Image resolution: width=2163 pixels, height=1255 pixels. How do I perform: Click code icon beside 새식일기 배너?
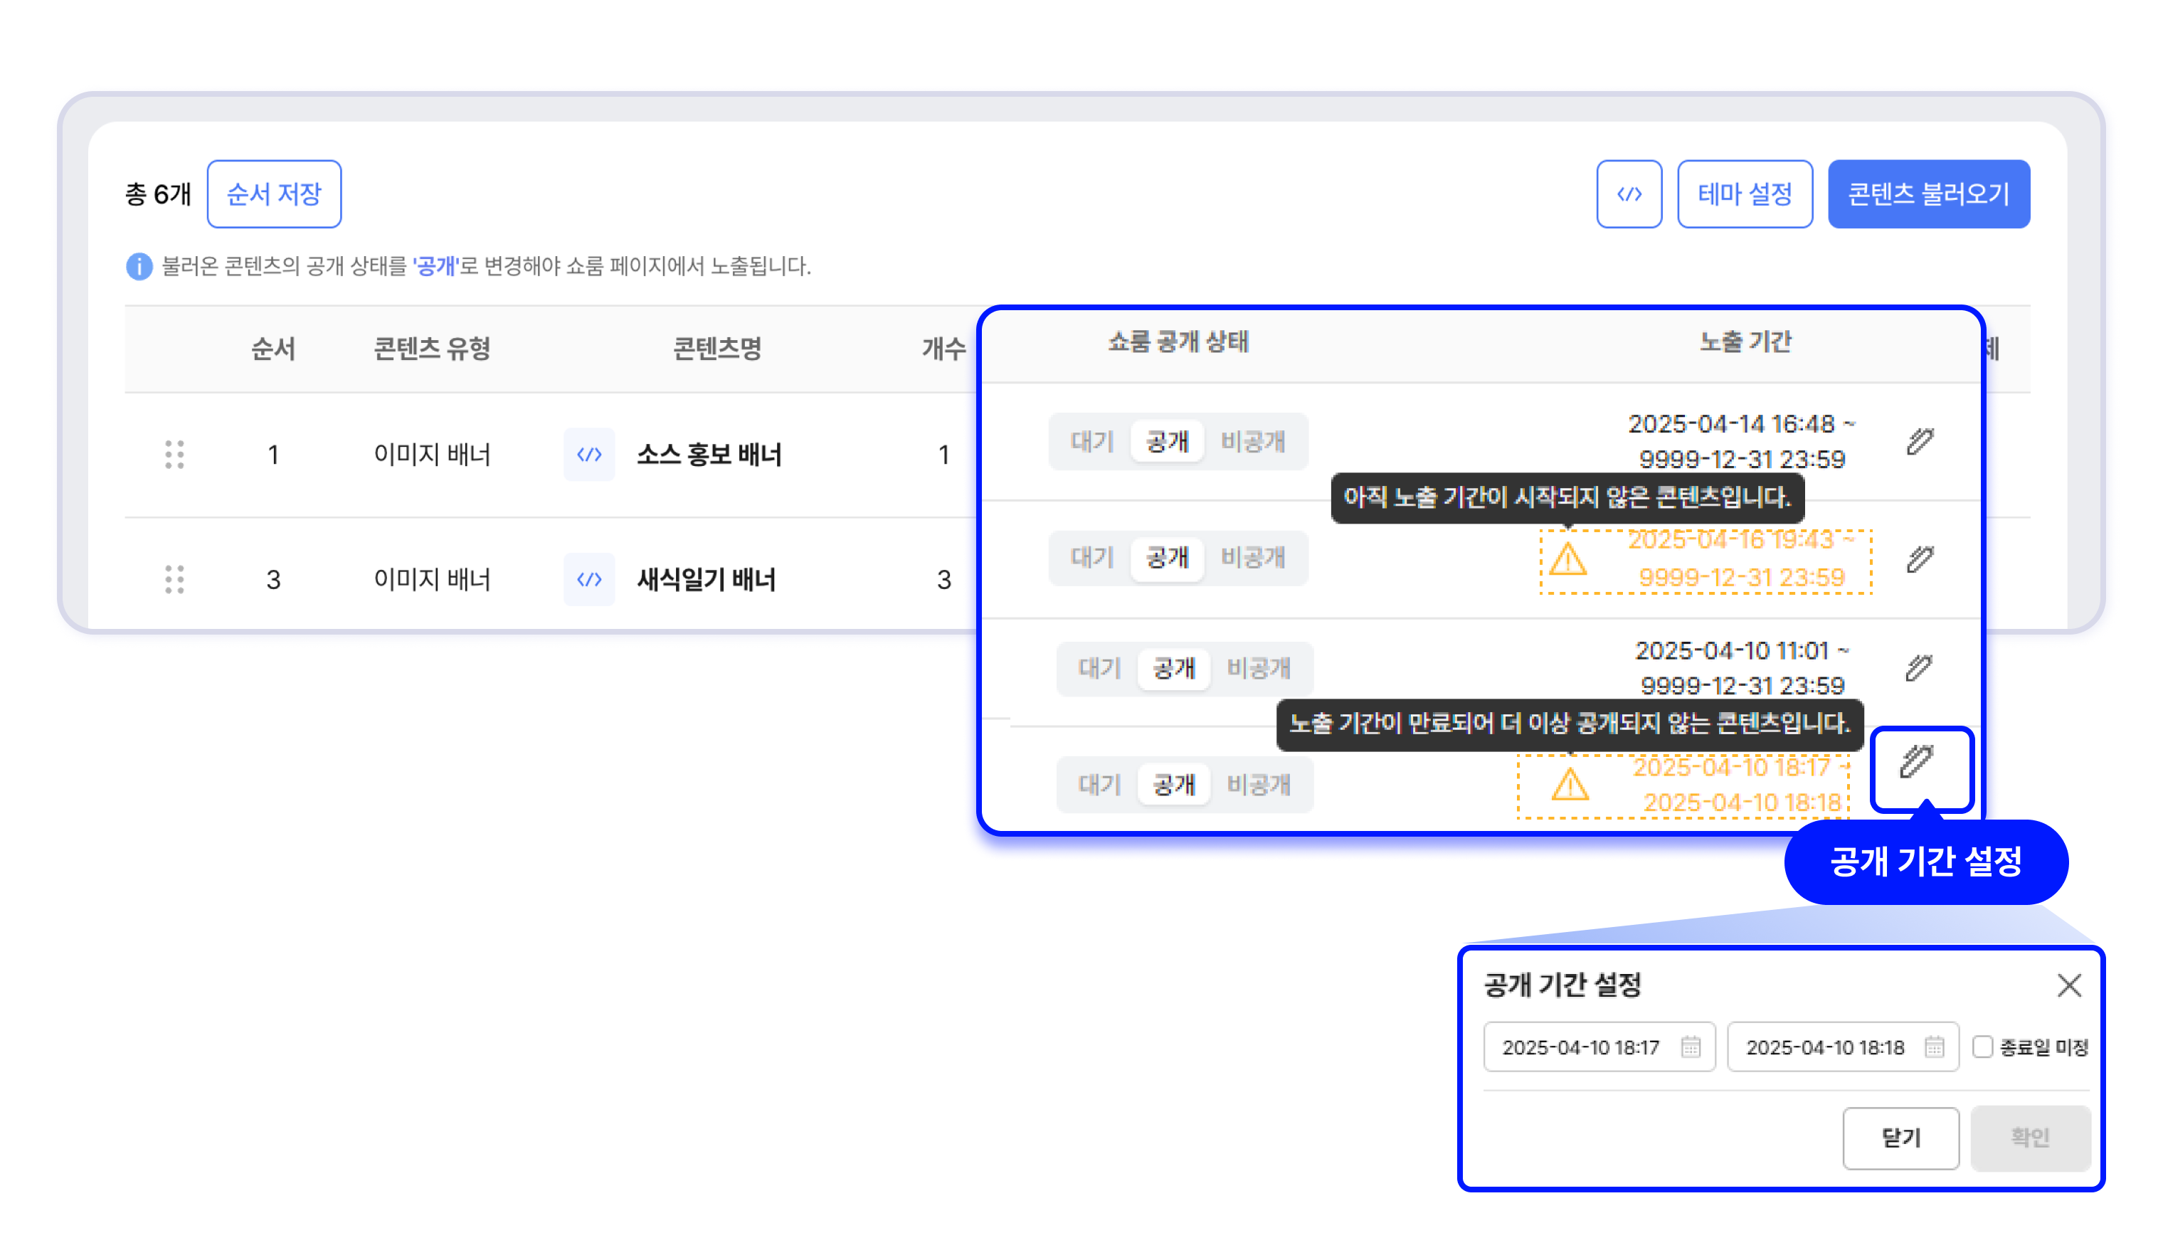589,579
